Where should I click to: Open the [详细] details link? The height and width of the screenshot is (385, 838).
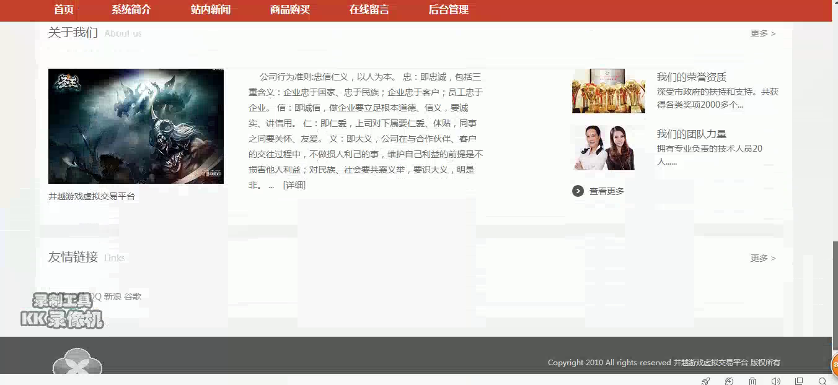pyautogui.click(x=294, y=185)
